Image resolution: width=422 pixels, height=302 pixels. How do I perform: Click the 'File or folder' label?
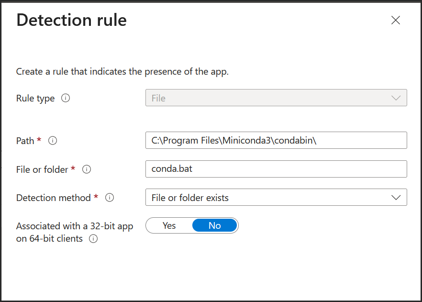tap(42, 169)
